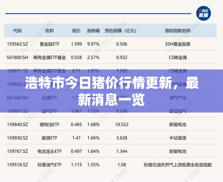This screenshot has width=223, height=182.
Task: Click the price 0.485
Action: click(x=76, y=125)
